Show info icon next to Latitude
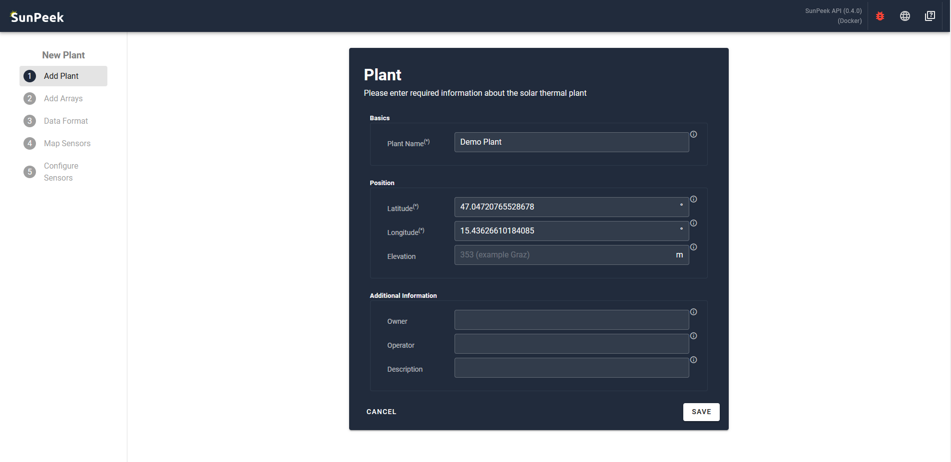This screenshot has height=462, width=951. coord(693,199)
